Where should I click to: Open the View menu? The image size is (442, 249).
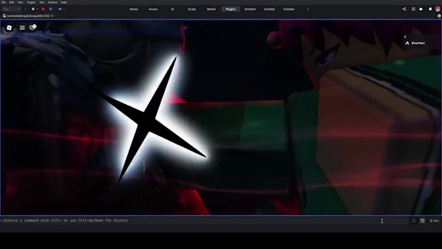click(x=20, y=2)
